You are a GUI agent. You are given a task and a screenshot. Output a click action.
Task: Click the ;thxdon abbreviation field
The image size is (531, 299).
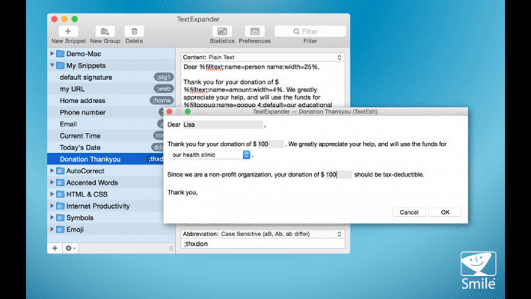pyautogui.click(x=262, y=244)
